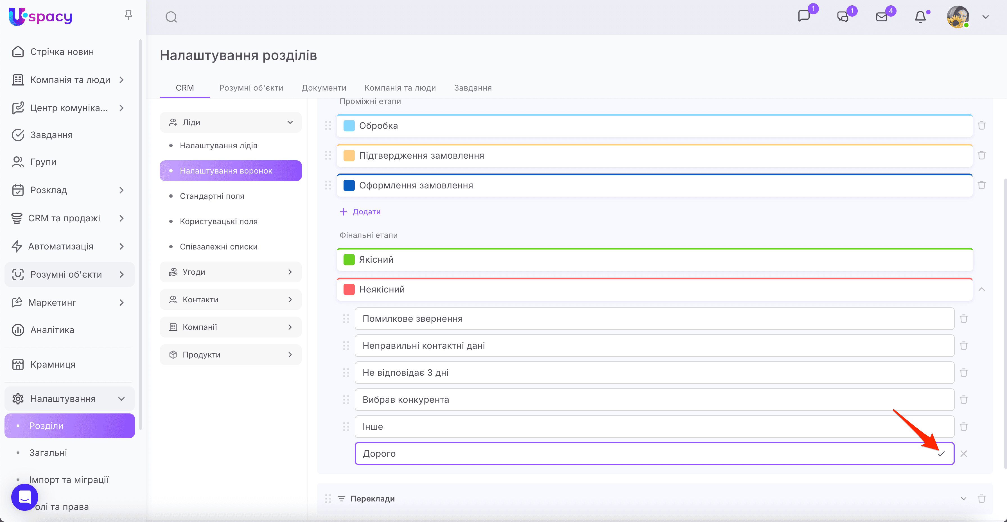Open the Розумні об'єкти tab
1007x522 pixels.
[251, 88]
